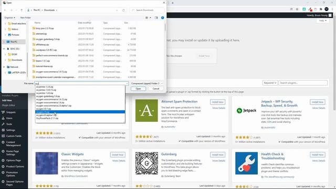
Task: Open the Chrome extensions puzzle icon
Action: [321, 9]
